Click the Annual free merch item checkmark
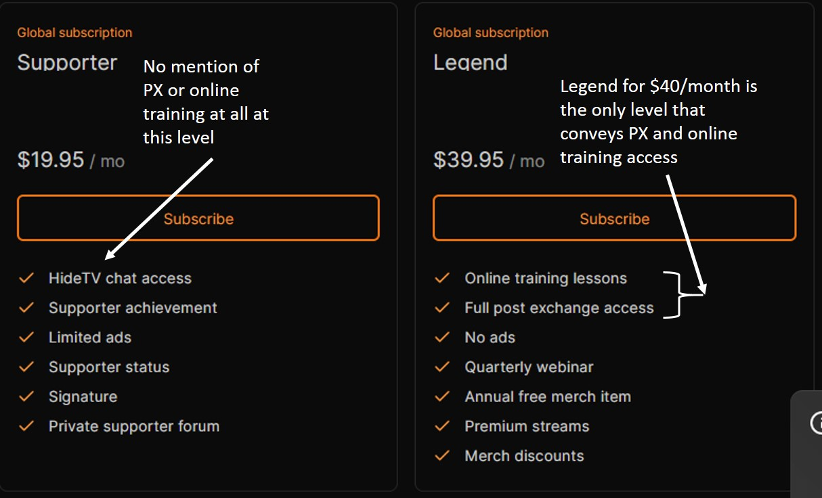 [442, 397]
